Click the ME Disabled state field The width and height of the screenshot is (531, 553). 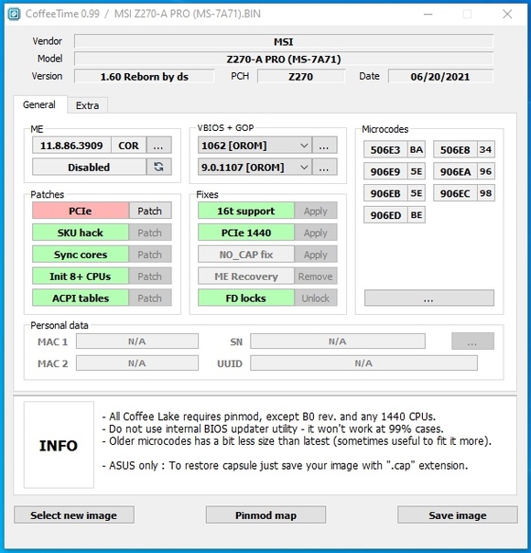(89, 167)
